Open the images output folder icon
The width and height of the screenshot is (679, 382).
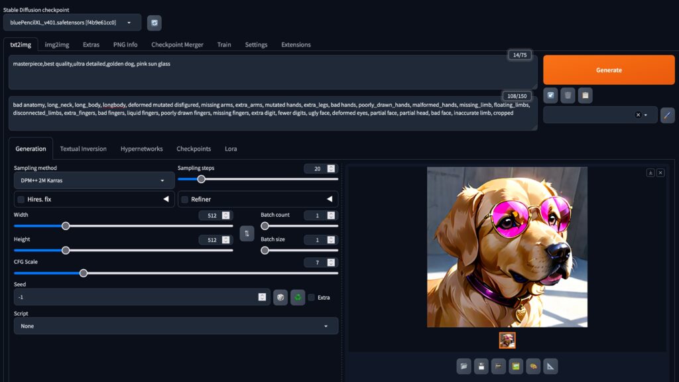[464, 366]
